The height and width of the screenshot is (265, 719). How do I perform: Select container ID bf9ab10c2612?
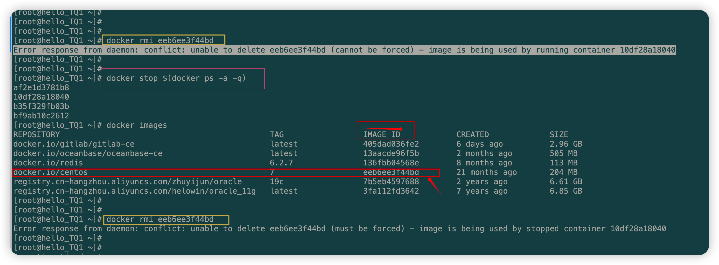point(41,116)
